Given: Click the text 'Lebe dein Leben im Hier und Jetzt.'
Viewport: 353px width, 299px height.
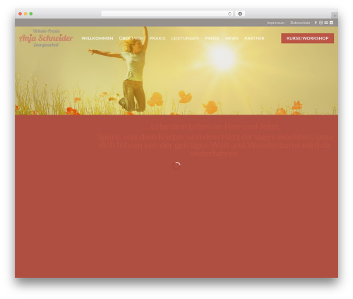Looking at the screenshot, I should [215, 127].
